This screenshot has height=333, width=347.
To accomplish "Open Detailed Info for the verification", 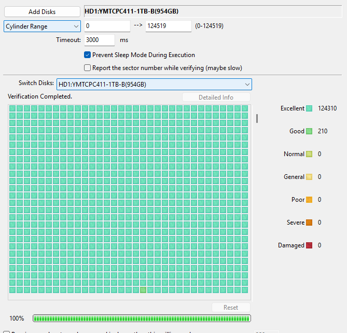I will tap(216, 98).
